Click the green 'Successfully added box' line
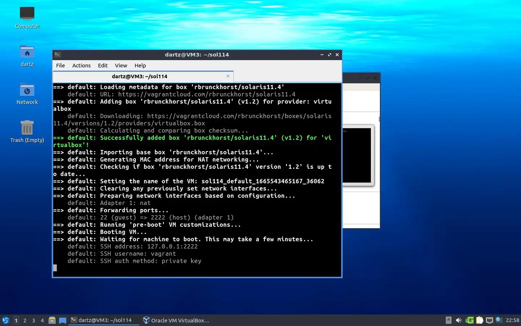 click(x=192, y=141)
